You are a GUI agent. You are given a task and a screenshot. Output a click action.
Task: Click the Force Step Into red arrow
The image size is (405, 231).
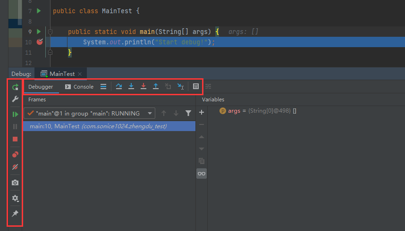coord(143,87)
